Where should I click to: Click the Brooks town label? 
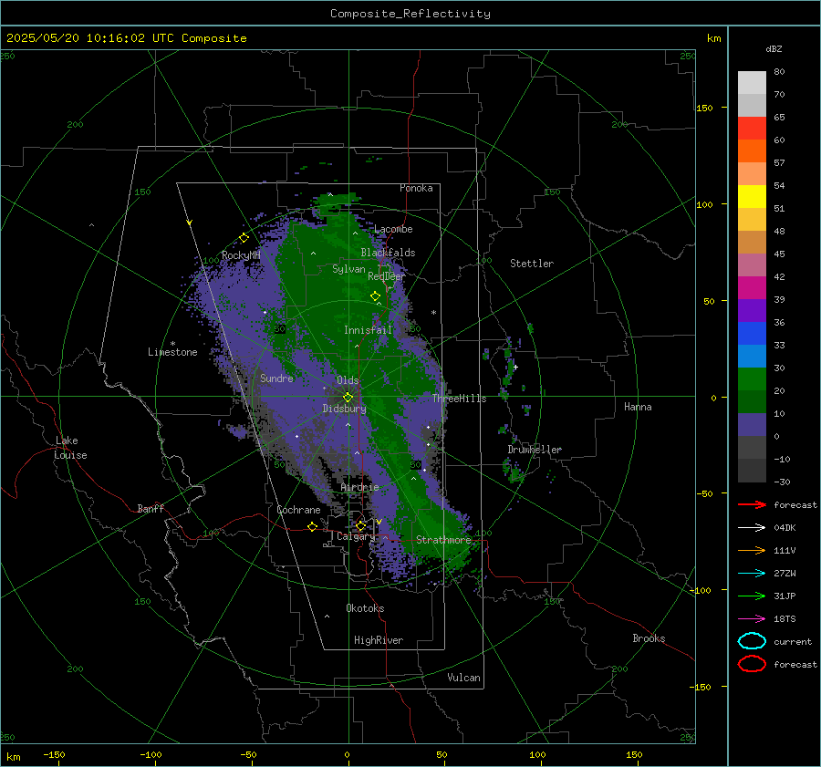649,638
